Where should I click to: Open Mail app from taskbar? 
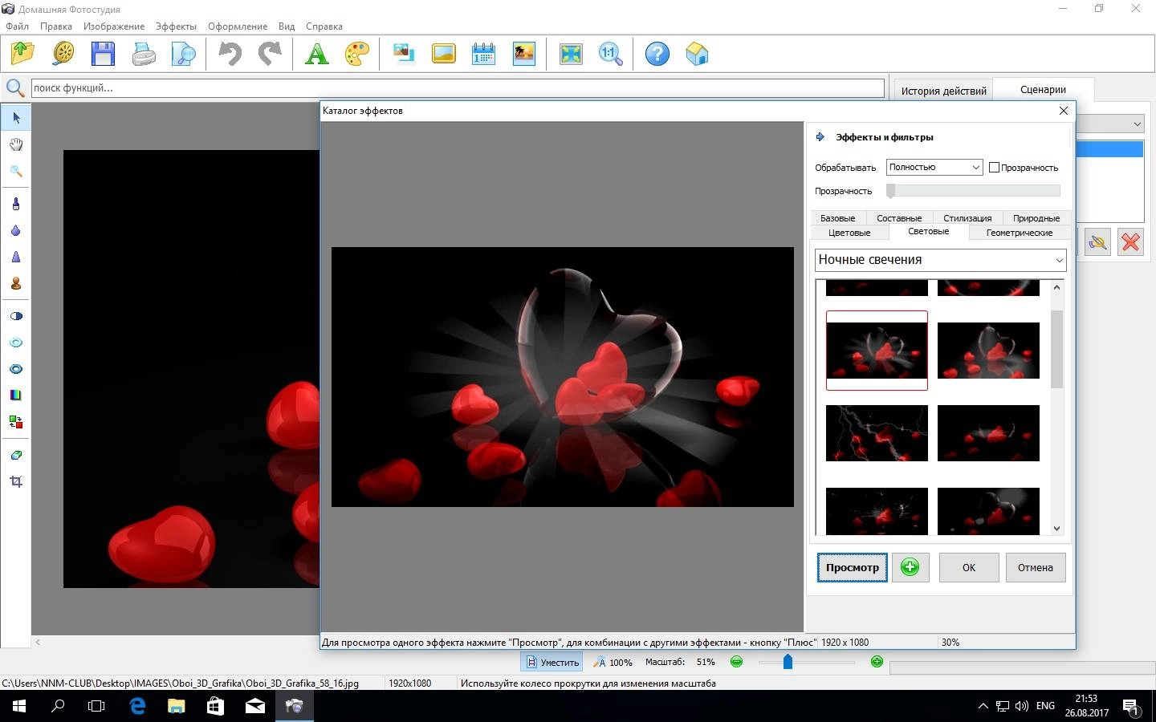tap(254, 706)
